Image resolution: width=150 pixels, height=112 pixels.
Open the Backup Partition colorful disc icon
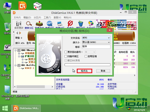91,25
